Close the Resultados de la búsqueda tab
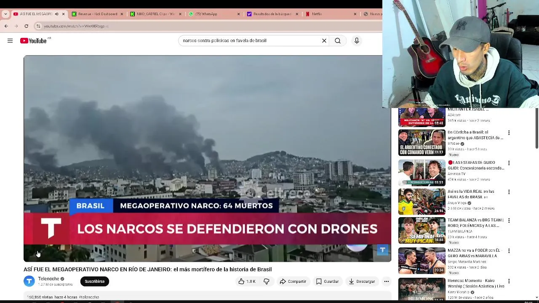The image size is (539, 303). pyautogui.click(x=297, y=14)
